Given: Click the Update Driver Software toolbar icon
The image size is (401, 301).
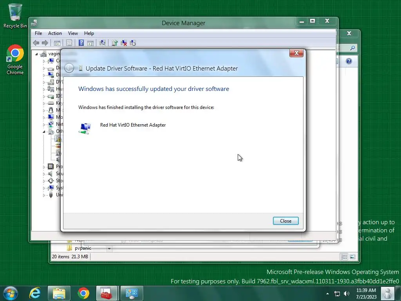Looking at the screenshot, I should pos(115,43).
